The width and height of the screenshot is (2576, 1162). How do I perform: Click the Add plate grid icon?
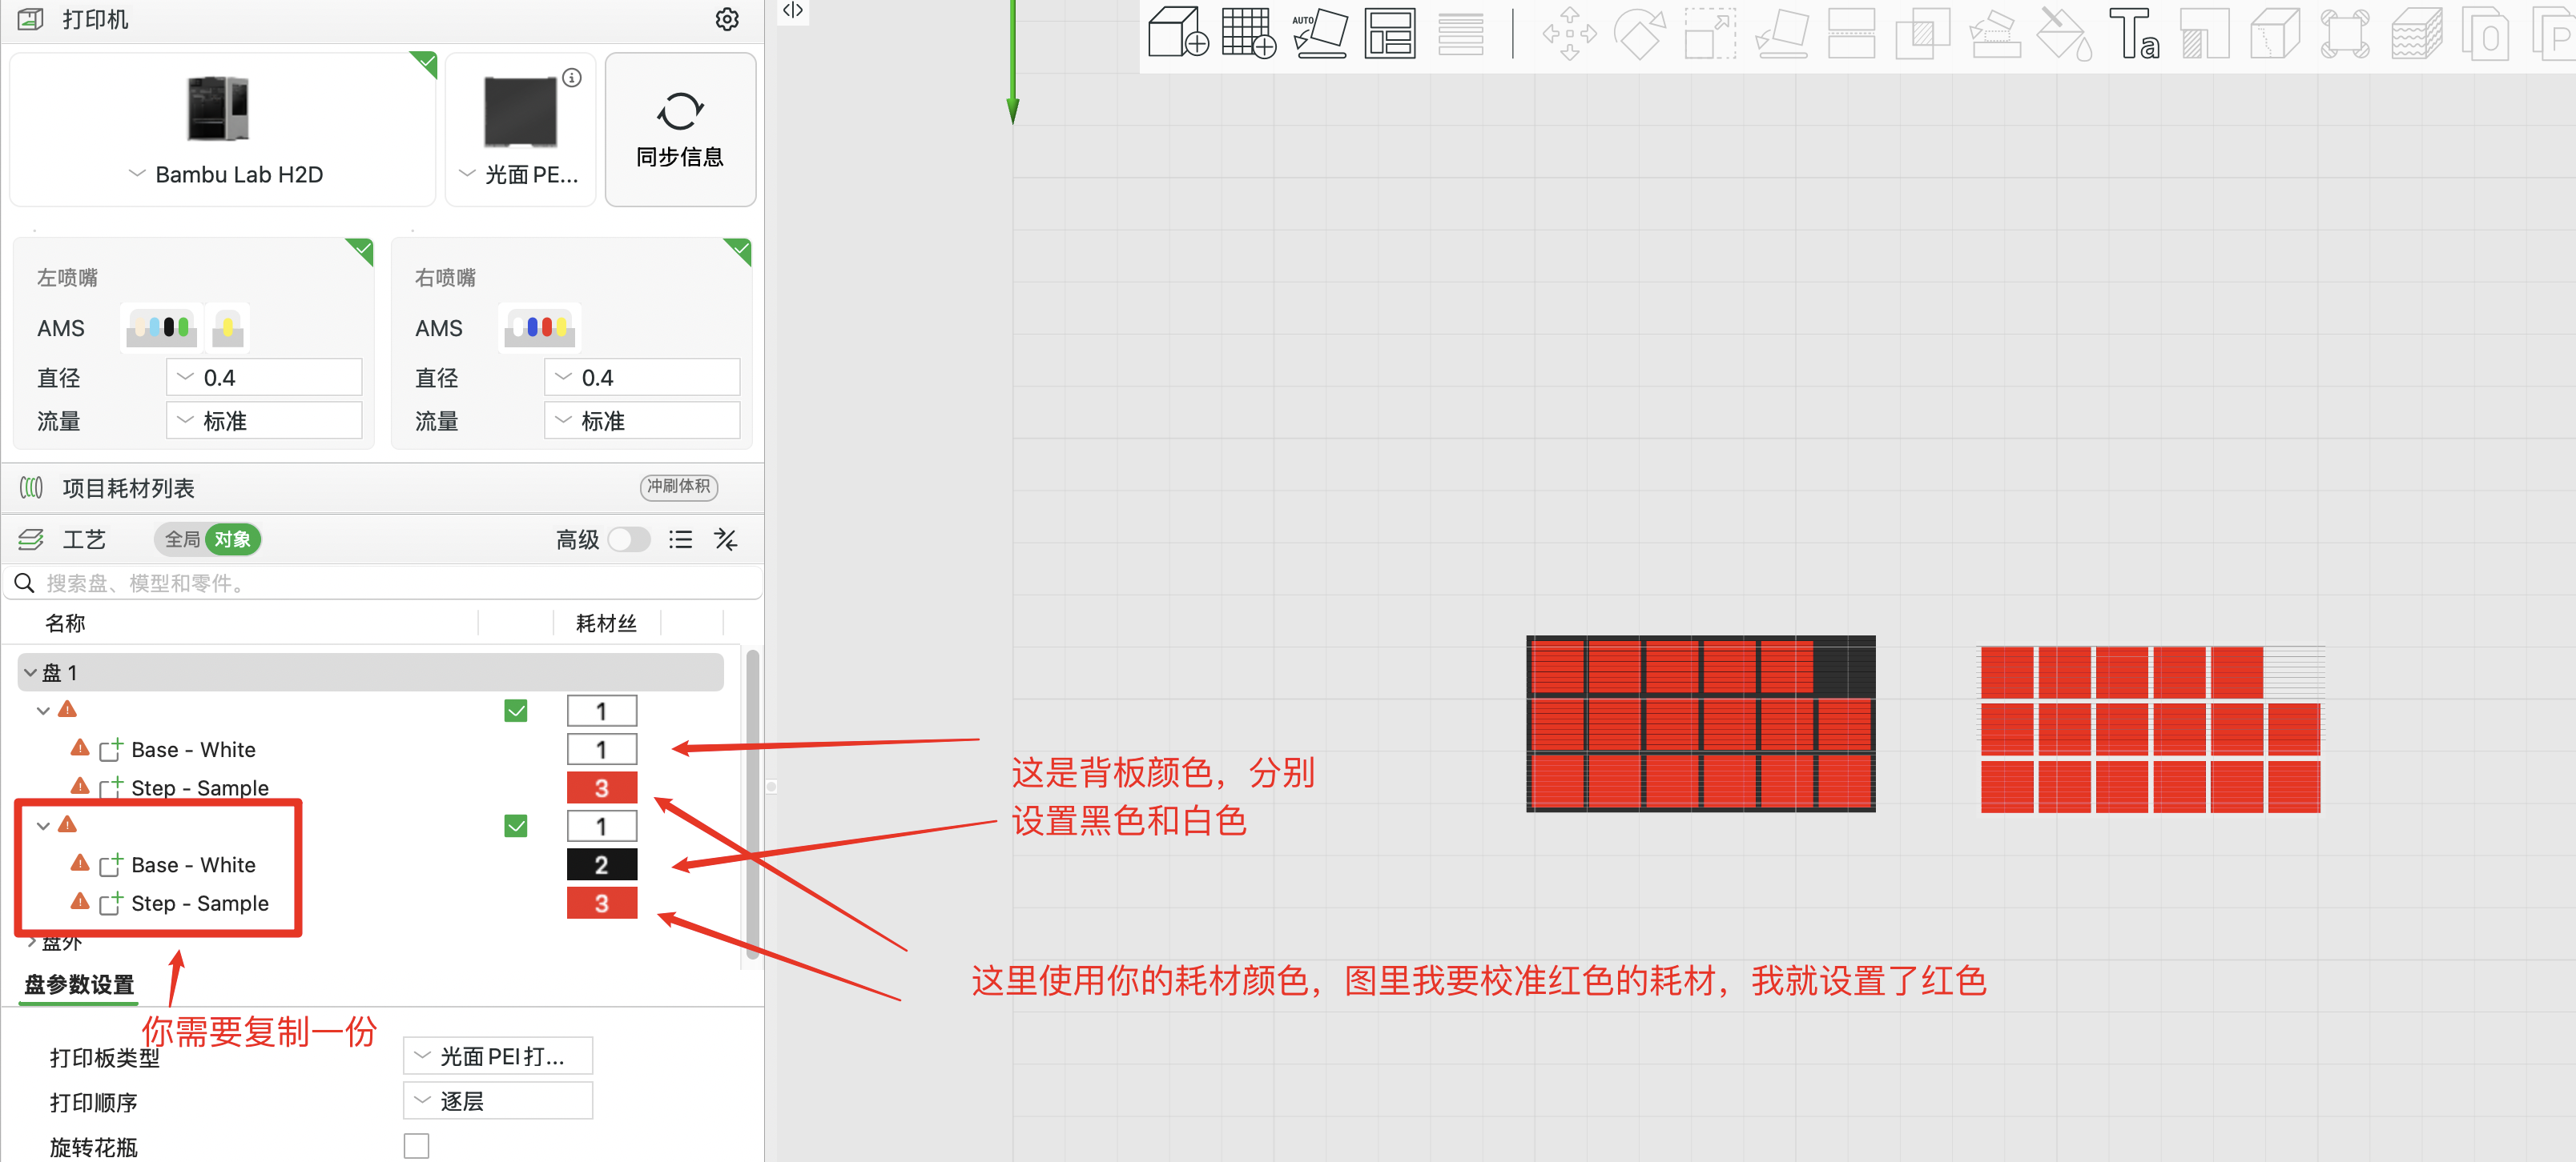coord(1248,32)
